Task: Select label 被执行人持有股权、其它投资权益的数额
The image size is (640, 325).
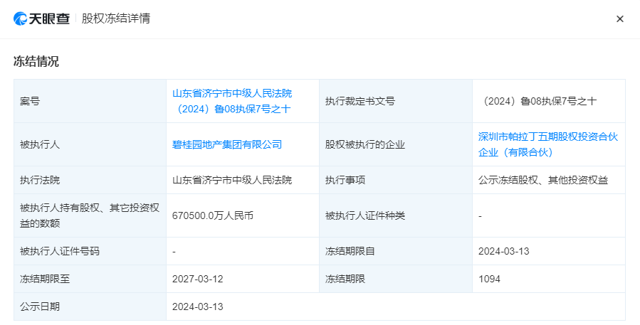Action: click(x=90, y=215)
